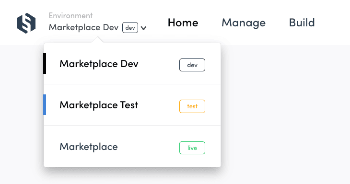Select Marketplace Dev environment option

point(132,64)
